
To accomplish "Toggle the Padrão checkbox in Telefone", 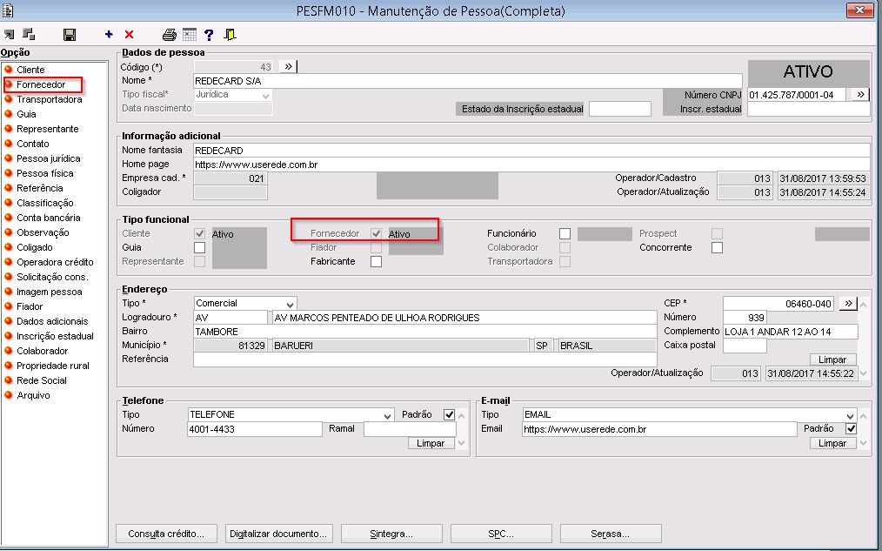I will [x=449, y=415].
